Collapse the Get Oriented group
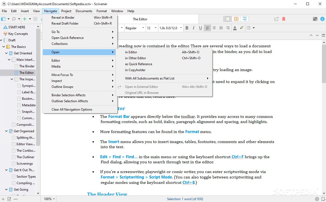The height and width of the screenshot is (202, 326). pyautogui.click(x=7, y=53)
